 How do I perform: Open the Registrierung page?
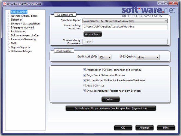[19, 31]
